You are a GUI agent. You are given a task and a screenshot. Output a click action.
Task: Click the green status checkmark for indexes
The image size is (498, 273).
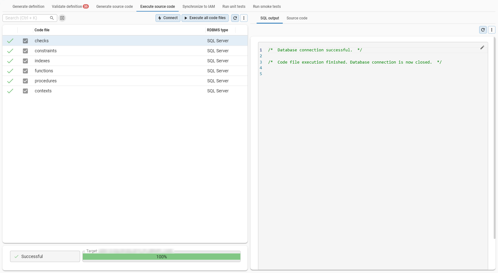(10, 61)
